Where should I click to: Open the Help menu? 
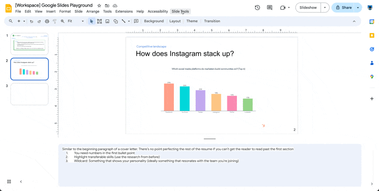140,11
